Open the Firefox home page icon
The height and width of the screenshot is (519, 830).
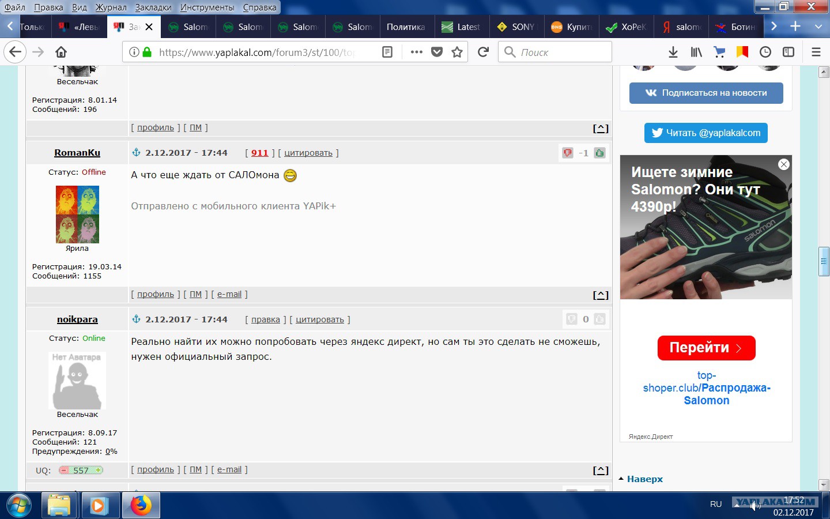(x=61, y=52)
